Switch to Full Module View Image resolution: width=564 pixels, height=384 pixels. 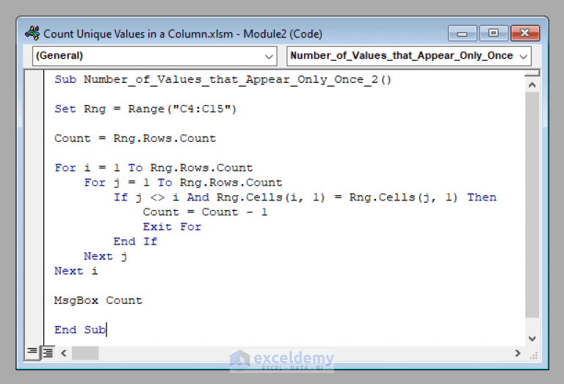point(48,352)
